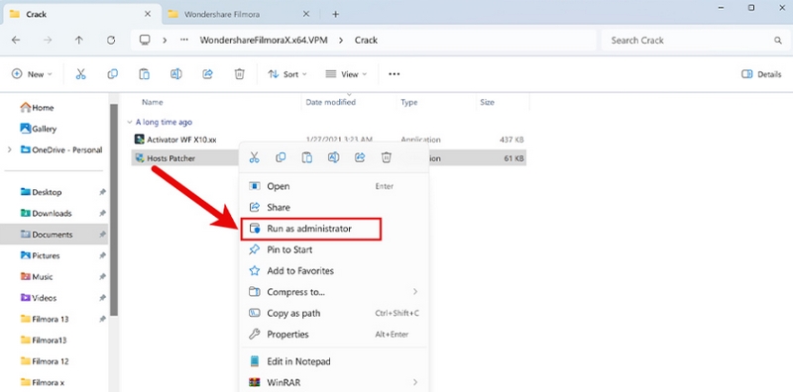
Task: Click the pin icon next to Downloads
Action: [102, 213]
